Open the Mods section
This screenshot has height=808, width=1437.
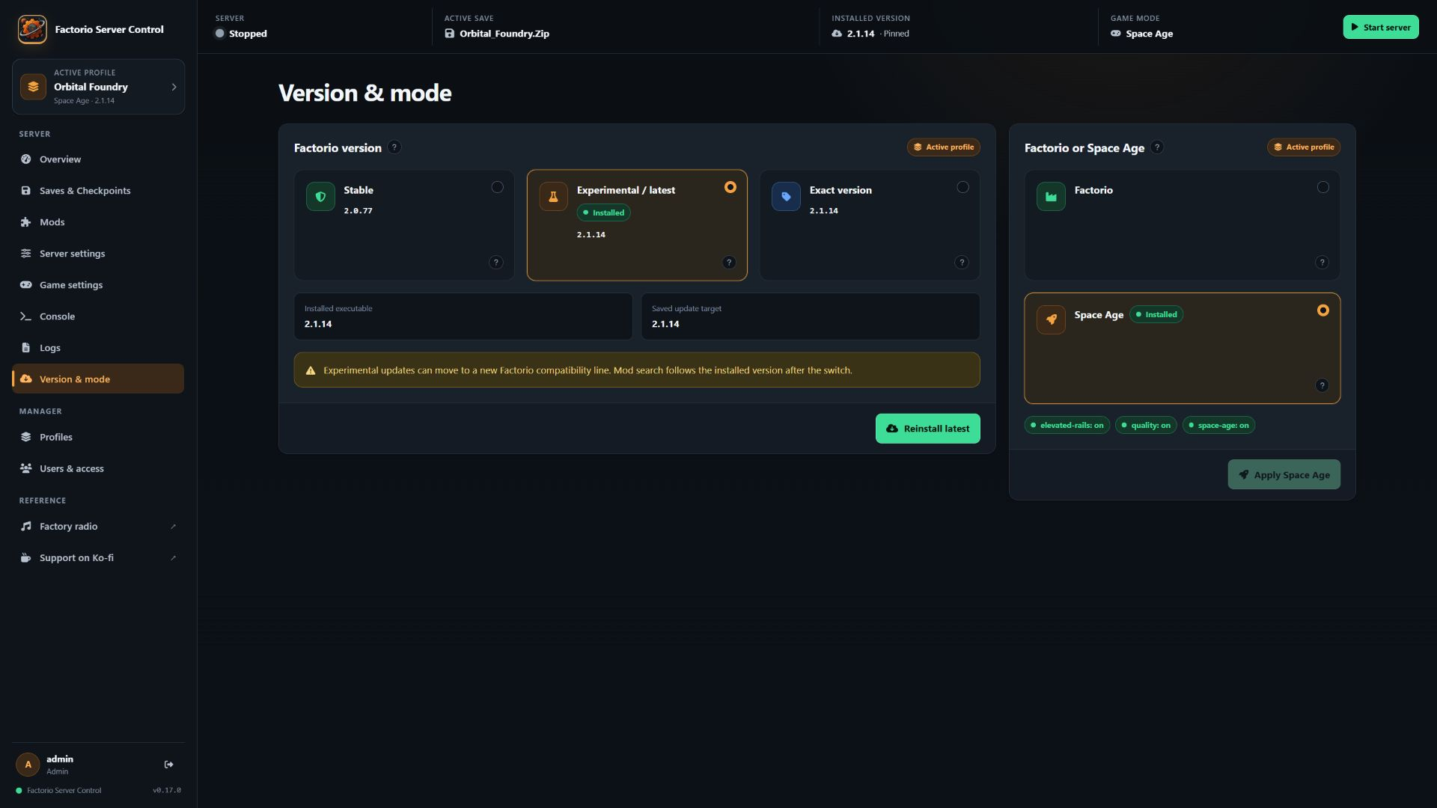(x=98, y=222)
